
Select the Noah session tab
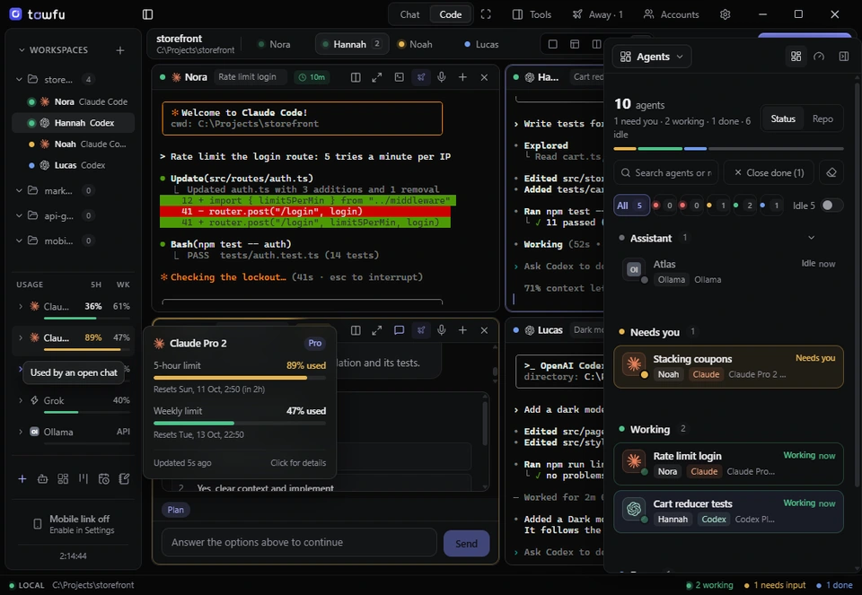416,45
